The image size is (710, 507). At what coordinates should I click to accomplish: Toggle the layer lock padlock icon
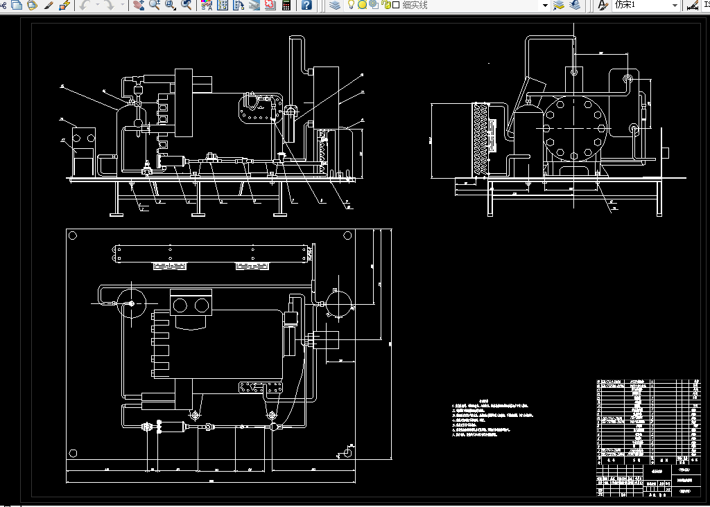coord(386,5)
